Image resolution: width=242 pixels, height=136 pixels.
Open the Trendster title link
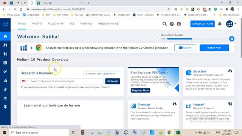[x=144, y=105]
